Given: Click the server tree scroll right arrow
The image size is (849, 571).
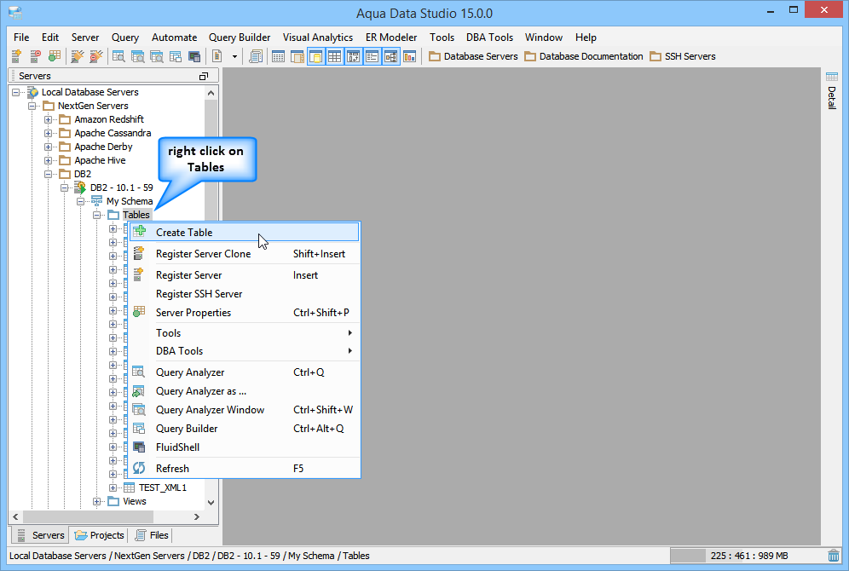Looking at the screenshot, I should click(196, 516).
